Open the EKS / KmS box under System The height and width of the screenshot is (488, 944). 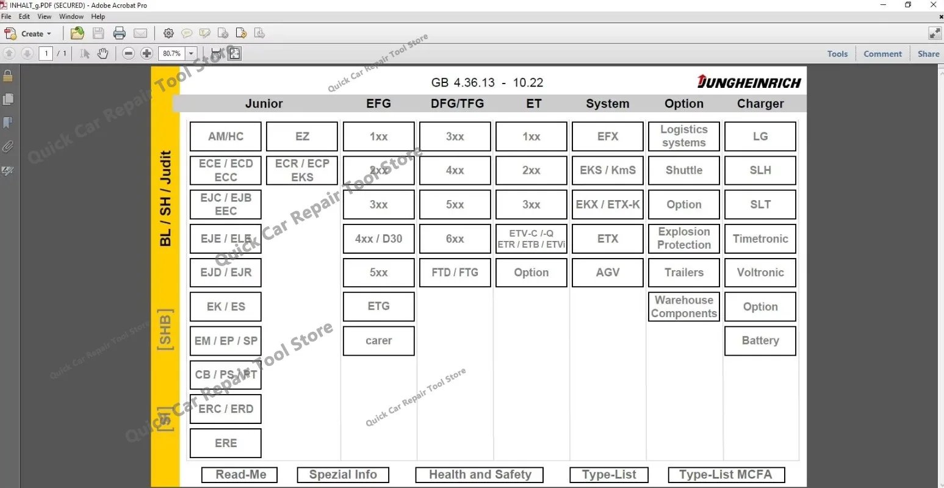[x=608, y=170]
